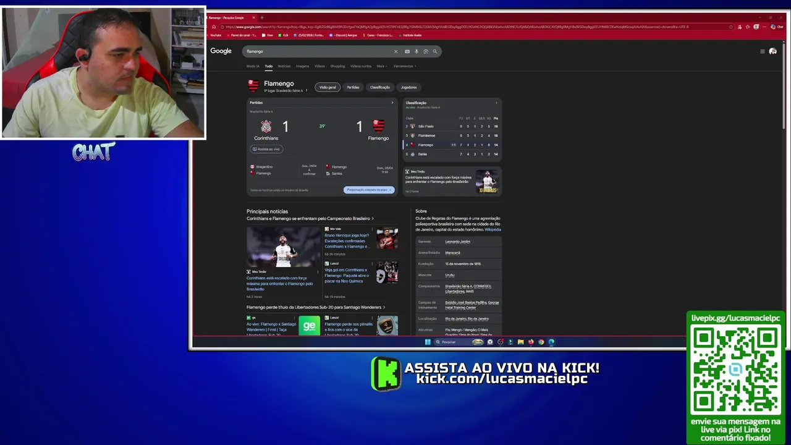The height and width of the screenshot is (445, 791).
Task: Click the magnifier search button
Action: (x=435, y=51)
